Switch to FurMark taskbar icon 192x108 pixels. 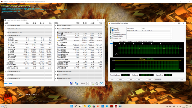click(112, 106)
